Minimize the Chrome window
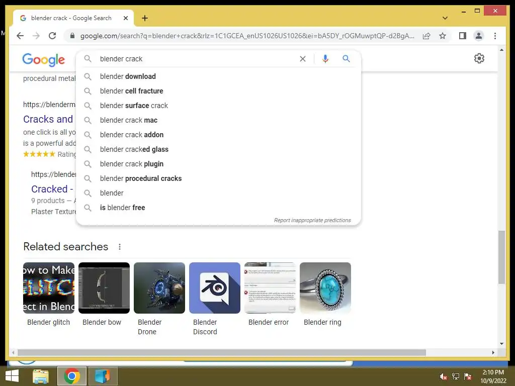The width and height of the screenshot is (515, 386). 463,11
